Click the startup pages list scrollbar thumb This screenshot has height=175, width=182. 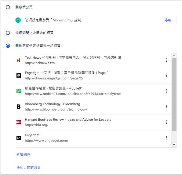click(174, 95)
